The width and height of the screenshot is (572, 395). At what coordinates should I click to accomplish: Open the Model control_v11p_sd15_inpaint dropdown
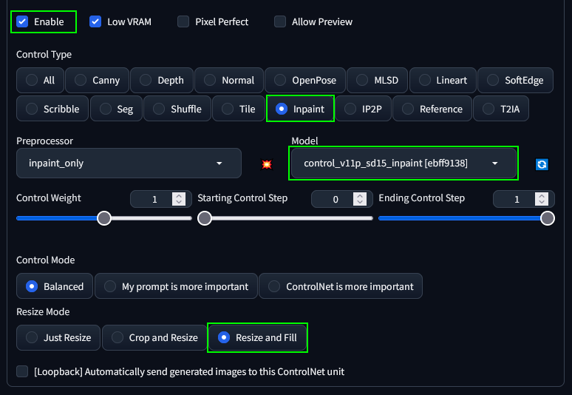pyautogui.click(x=404, y=163)
